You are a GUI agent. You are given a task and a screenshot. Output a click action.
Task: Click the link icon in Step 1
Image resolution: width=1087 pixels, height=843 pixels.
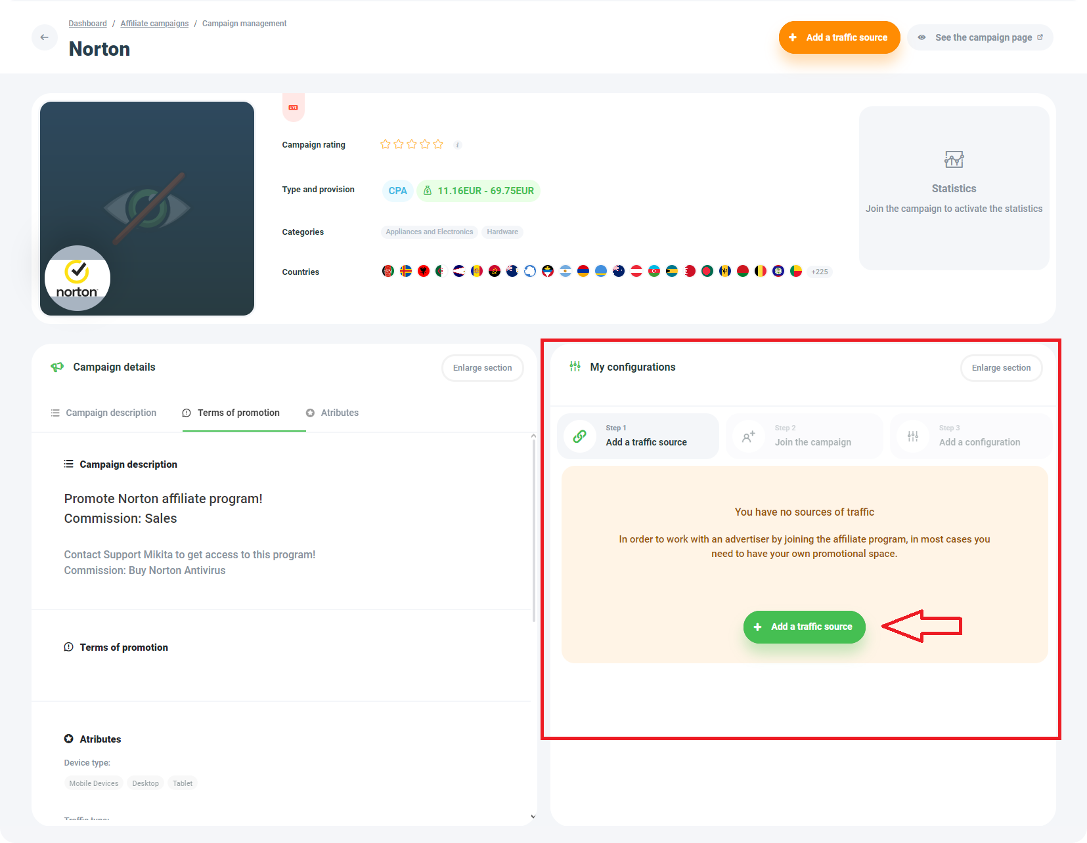[x=579, y=436]
